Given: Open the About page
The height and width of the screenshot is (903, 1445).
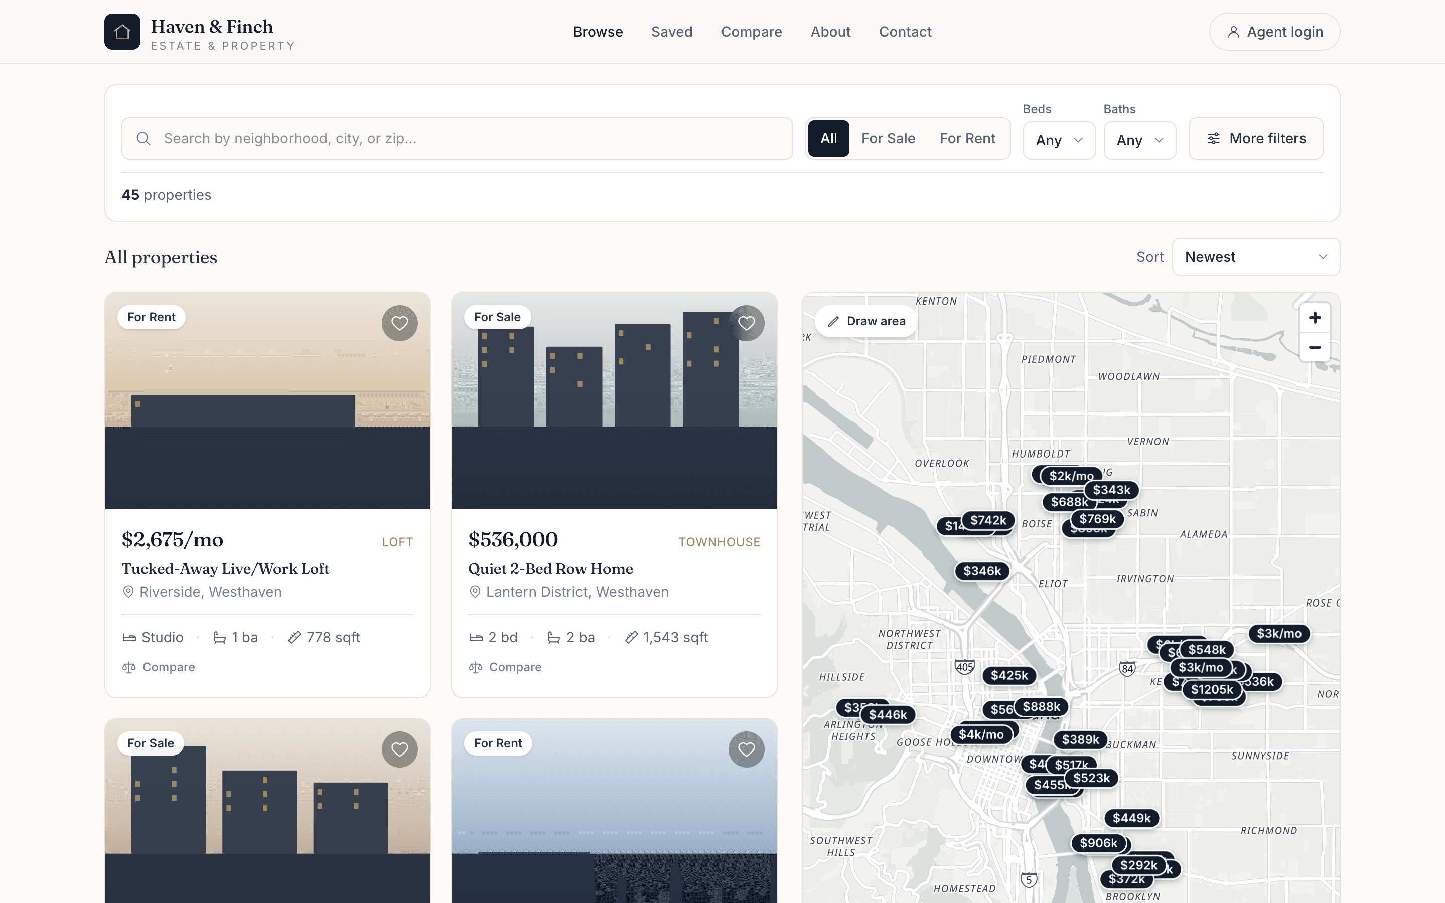Looking at the screenshot, I should coord(830,32).
